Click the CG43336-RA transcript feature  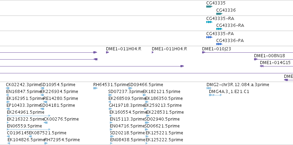click(219, 29)
